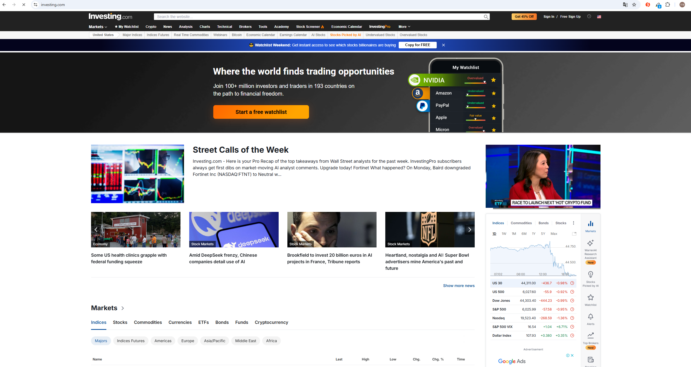Close the Watchlist Weekend banner

444,45
